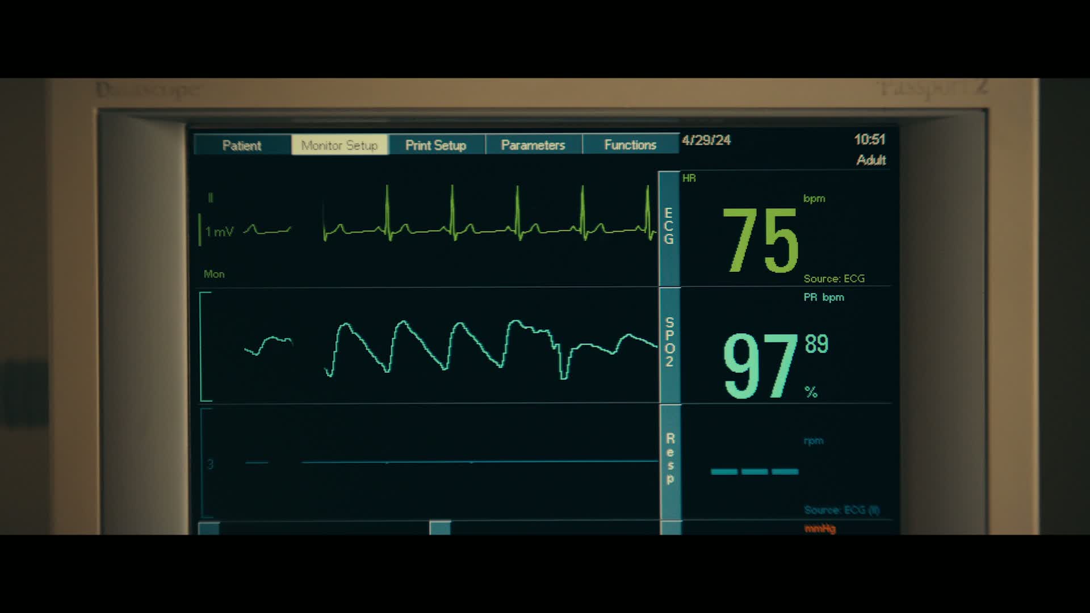Screen dimensions: 1090x613
Task: Select the vertical Resp label bar
Action: click(x=670, y=460)
